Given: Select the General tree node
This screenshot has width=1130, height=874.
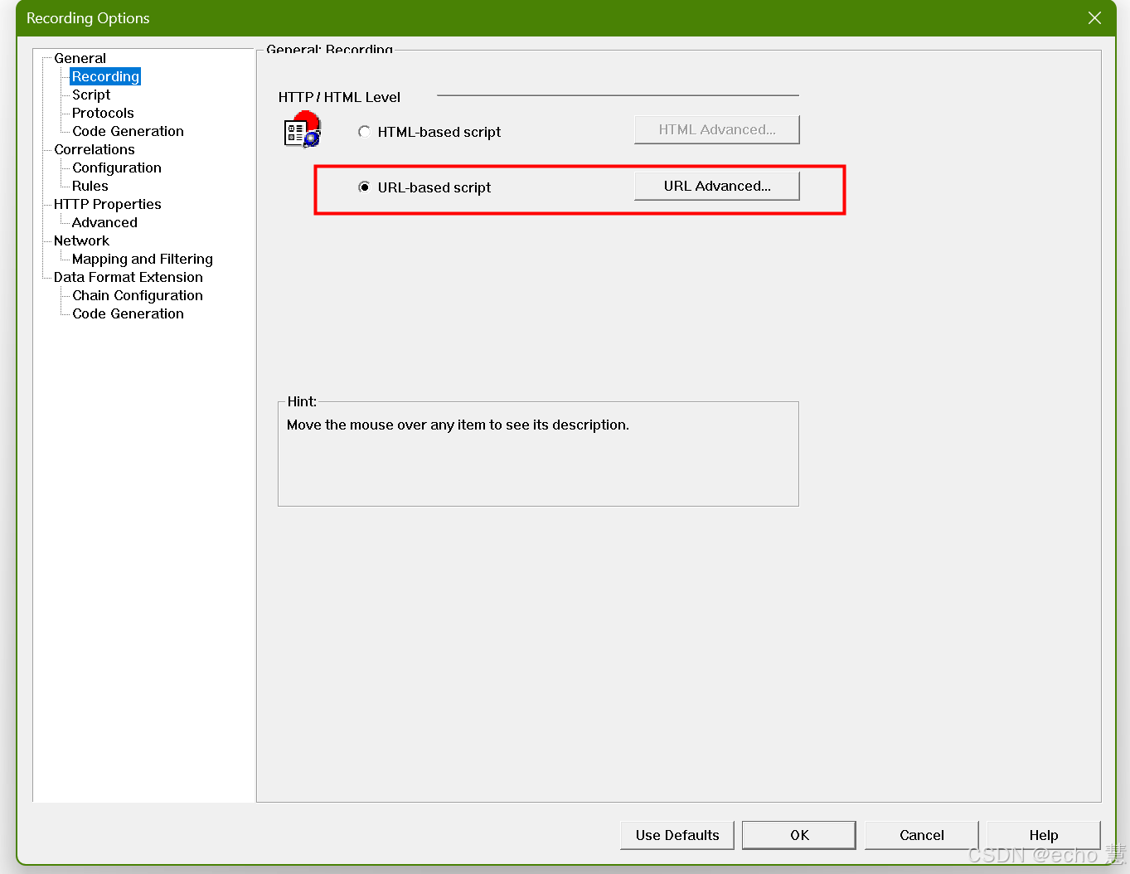Looking at the screenshot, I should [x=80, y=58].
